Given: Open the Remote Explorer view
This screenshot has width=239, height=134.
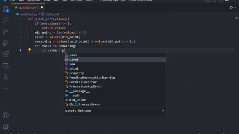Looking at the screenshot, I should tap(6, 66).
